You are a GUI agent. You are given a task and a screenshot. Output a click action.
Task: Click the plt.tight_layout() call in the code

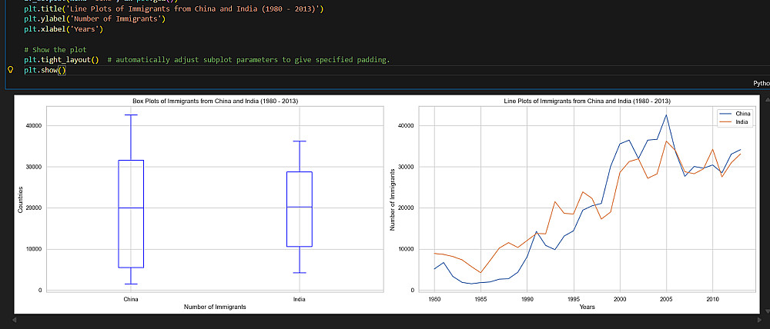[62, 60]
